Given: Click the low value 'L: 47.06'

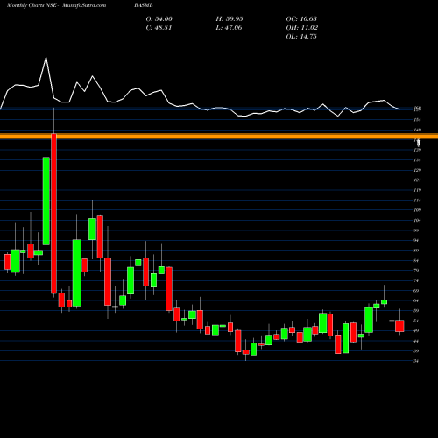Looking at the screenshot, I should 229,28.
